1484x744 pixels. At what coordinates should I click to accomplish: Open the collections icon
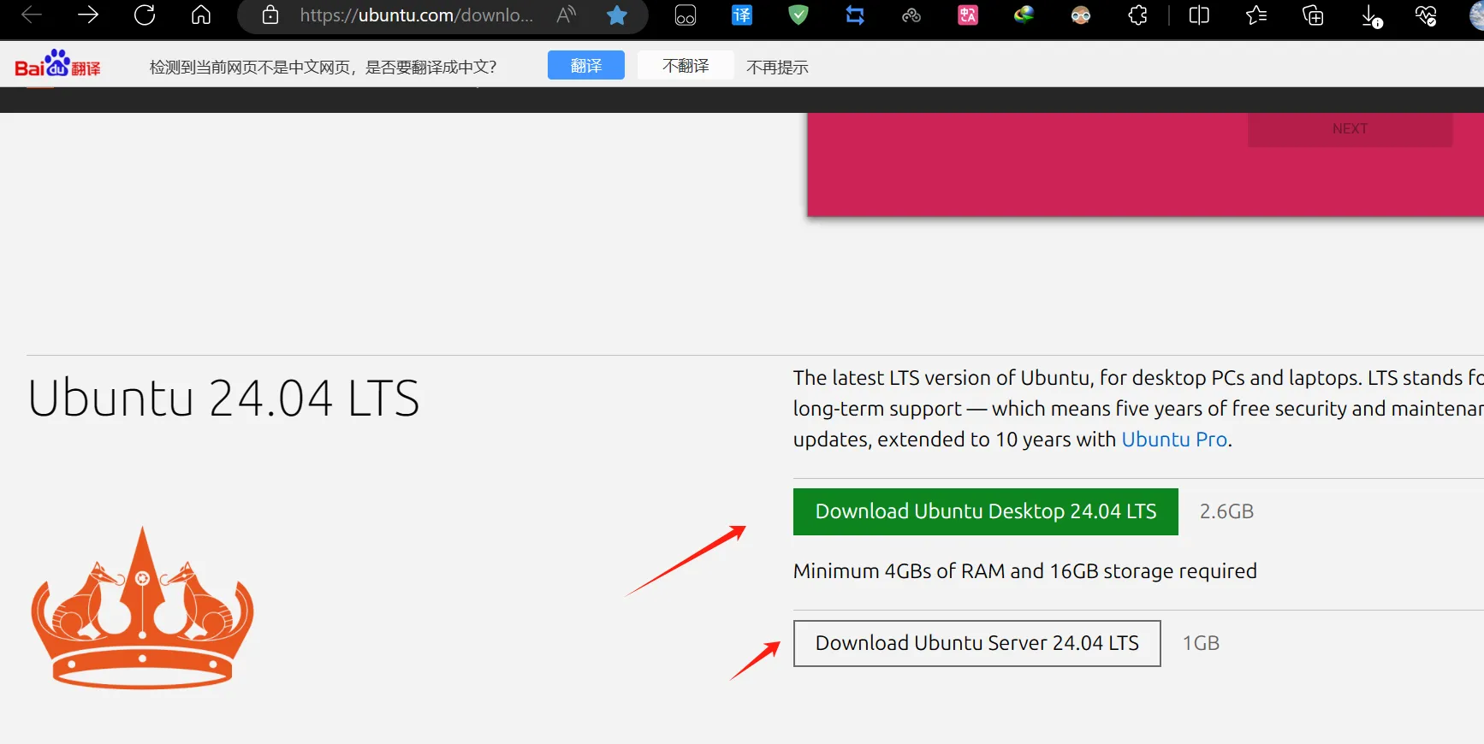1313,15
